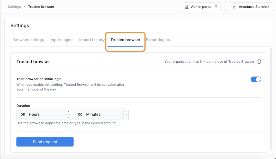Select the Trusted browser tab
This screenshot has height=159, width=276.
(x=125, y=40)
